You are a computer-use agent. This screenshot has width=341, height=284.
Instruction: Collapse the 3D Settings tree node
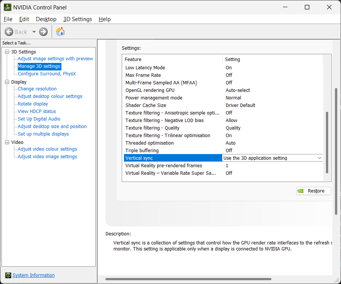[7, 52]
